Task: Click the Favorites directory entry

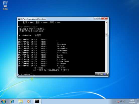Action: (x=62, y=53)
